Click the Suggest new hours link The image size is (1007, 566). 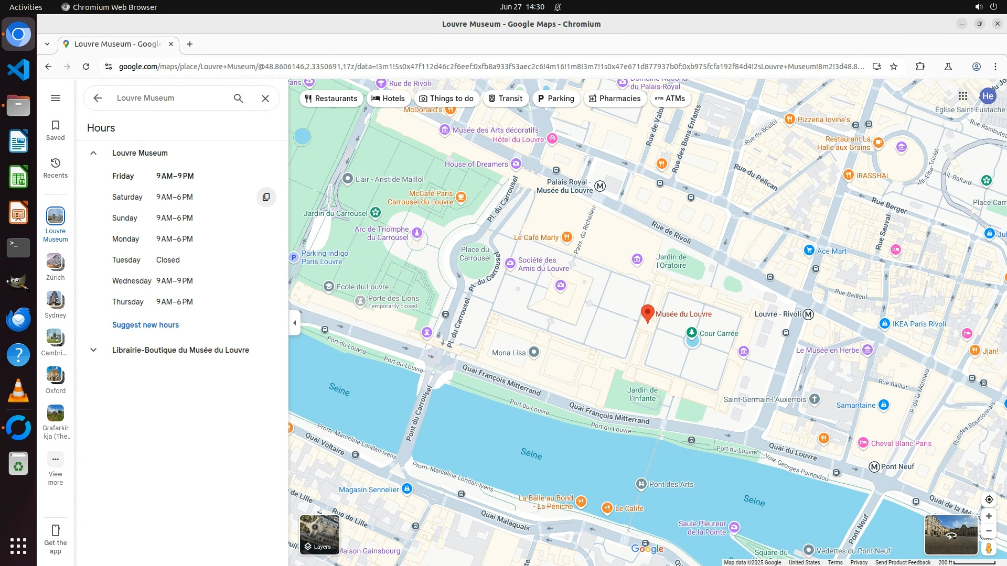click(x=145, y=325)
